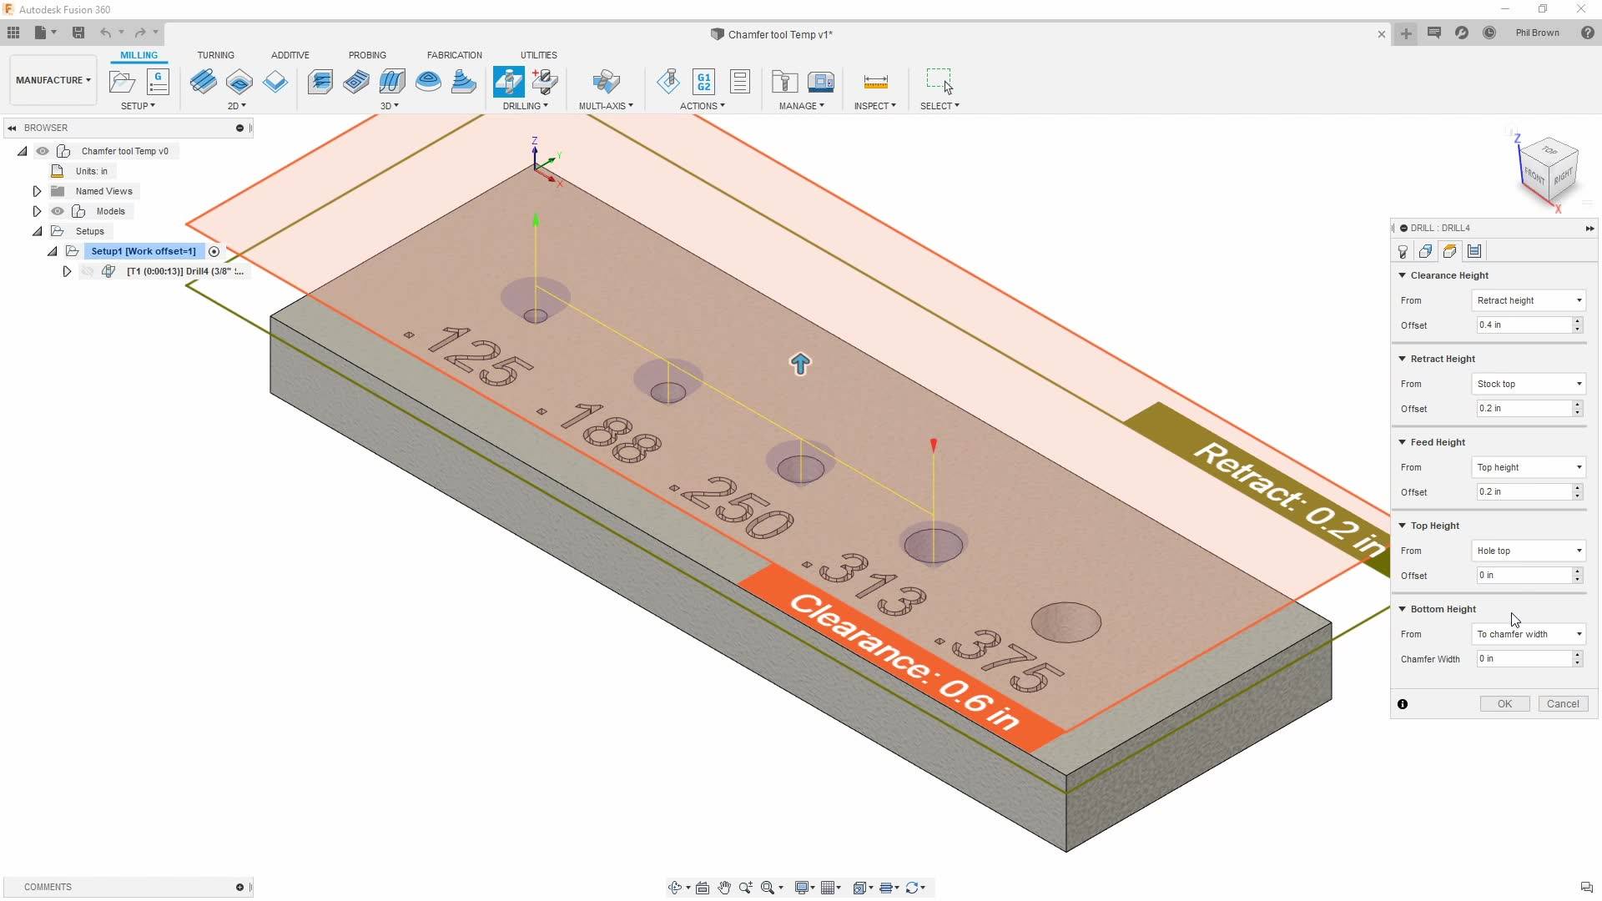Confirm the drill dialog with OK
The height and width of the screenshot is (901, 1602).
1504,704
